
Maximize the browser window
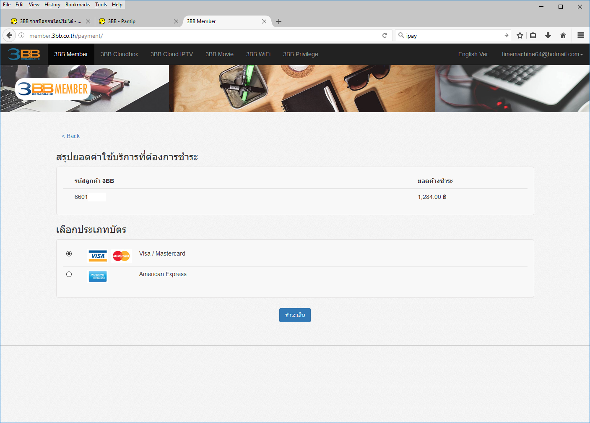pyautogui.click(x=561, y=7)
